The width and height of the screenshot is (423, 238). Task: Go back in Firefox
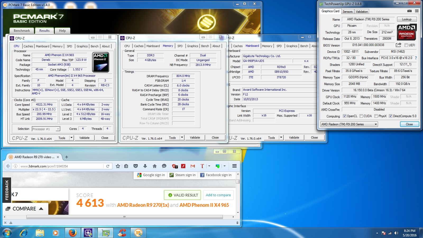[x=8, y=166]
